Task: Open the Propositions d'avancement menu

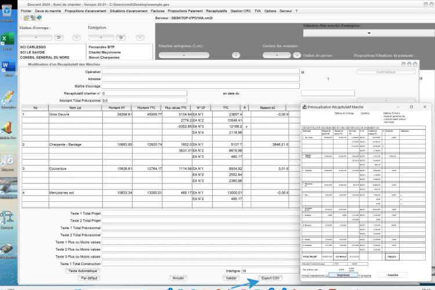Action: (x=85, y=11)
